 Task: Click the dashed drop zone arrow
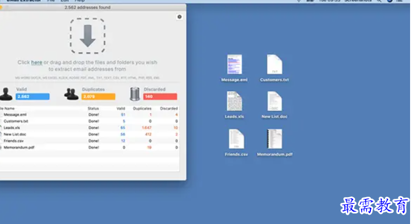(x=87, y=36)
